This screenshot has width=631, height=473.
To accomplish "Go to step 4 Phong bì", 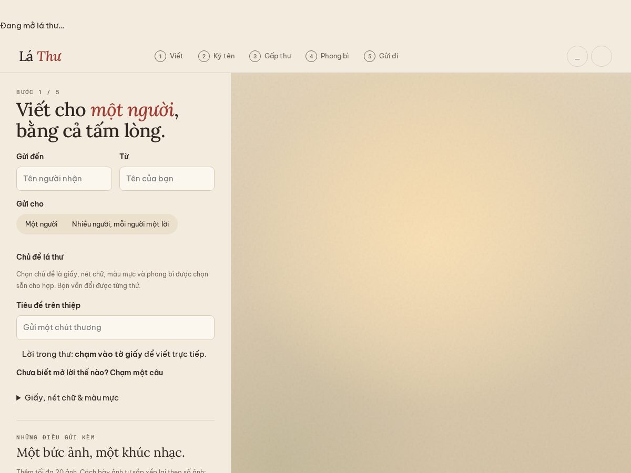I will (x=327, y=56).
